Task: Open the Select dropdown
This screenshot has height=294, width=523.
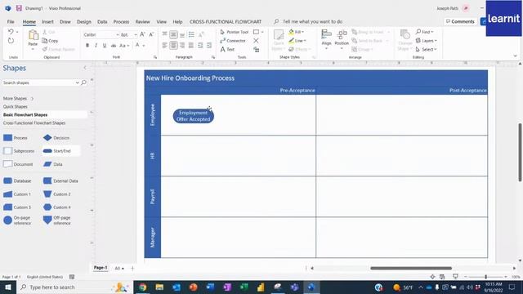Action: [426, 49]
